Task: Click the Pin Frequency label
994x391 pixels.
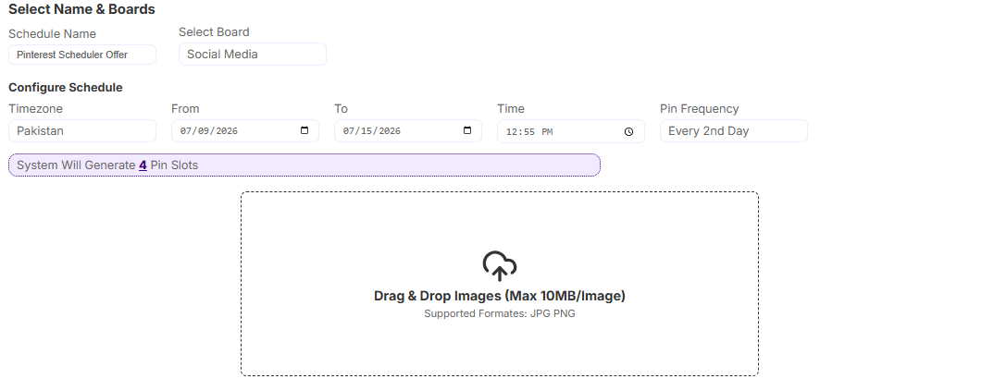Action: click(699, 109)
